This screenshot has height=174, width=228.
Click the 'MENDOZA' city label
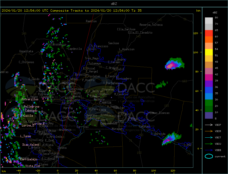68,83
